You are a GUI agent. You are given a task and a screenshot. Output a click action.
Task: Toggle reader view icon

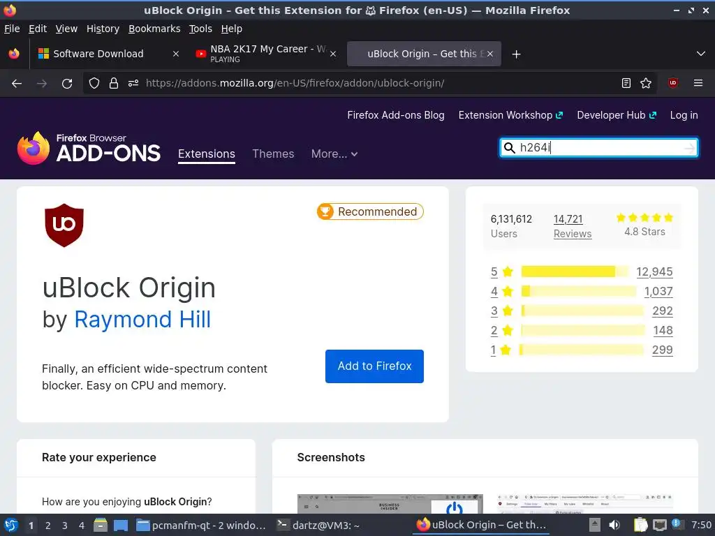click(x=626, y=83)
